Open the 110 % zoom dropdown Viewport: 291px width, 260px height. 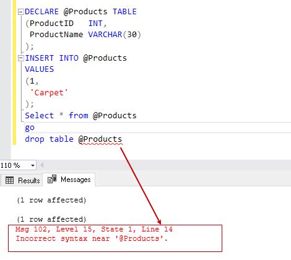(33, 165)
